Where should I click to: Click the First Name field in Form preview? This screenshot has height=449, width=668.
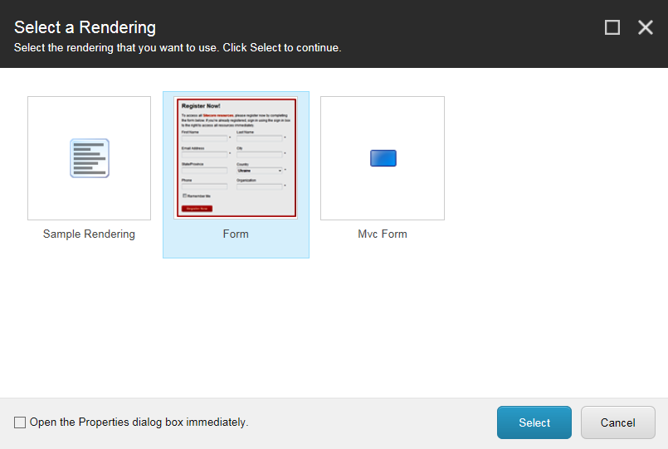pos(204,138)
